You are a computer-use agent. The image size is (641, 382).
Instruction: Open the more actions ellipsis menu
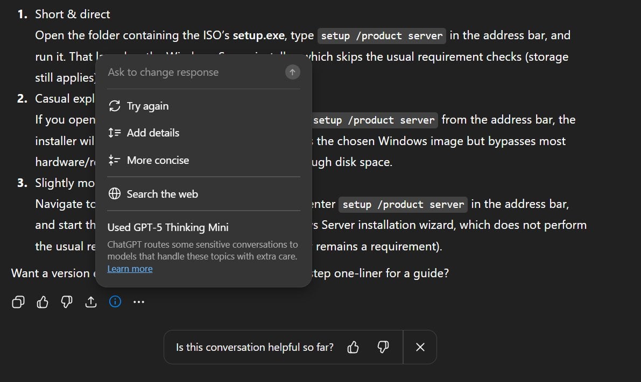[139, 301]
